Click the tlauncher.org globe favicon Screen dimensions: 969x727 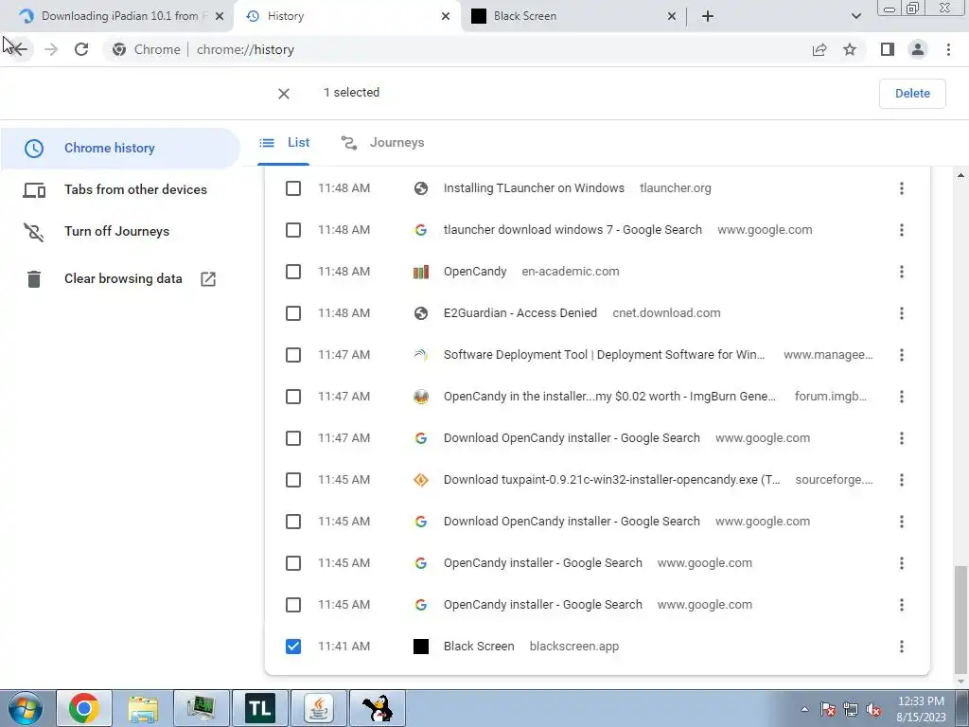click(x=421, y=188)
